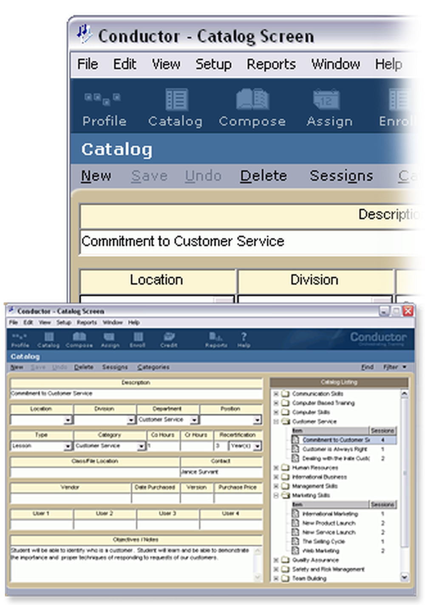Expand the Management Skills tree node

click(x=276, y=486)
